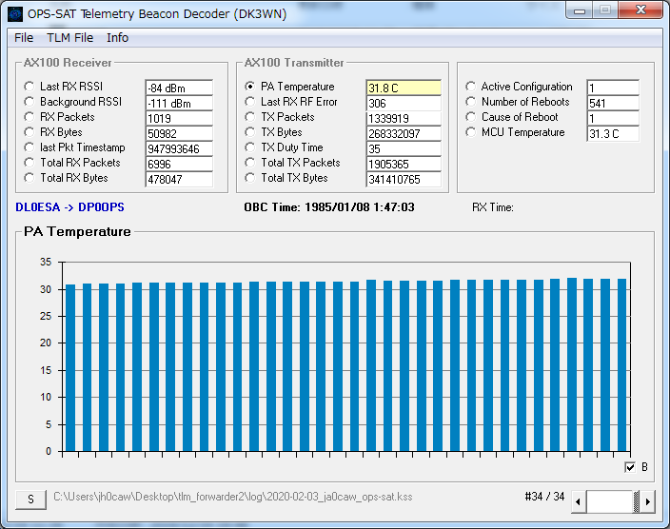
Task: Click the #34 / 34 packet counter
Action: coord(544,497)
